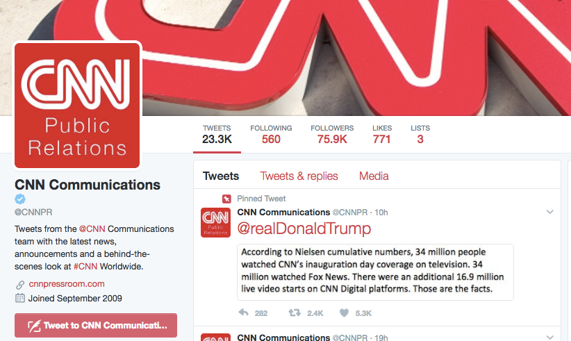Screen dimensions: 571x341
Task: Click the blue verified badge icon
Action: [x=20, y=199]
